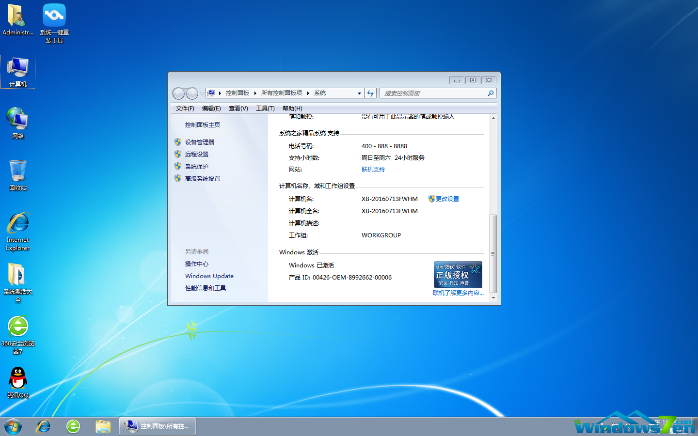
Task: Open the recent pages navigation dropdown
Action: pos(201,93)
